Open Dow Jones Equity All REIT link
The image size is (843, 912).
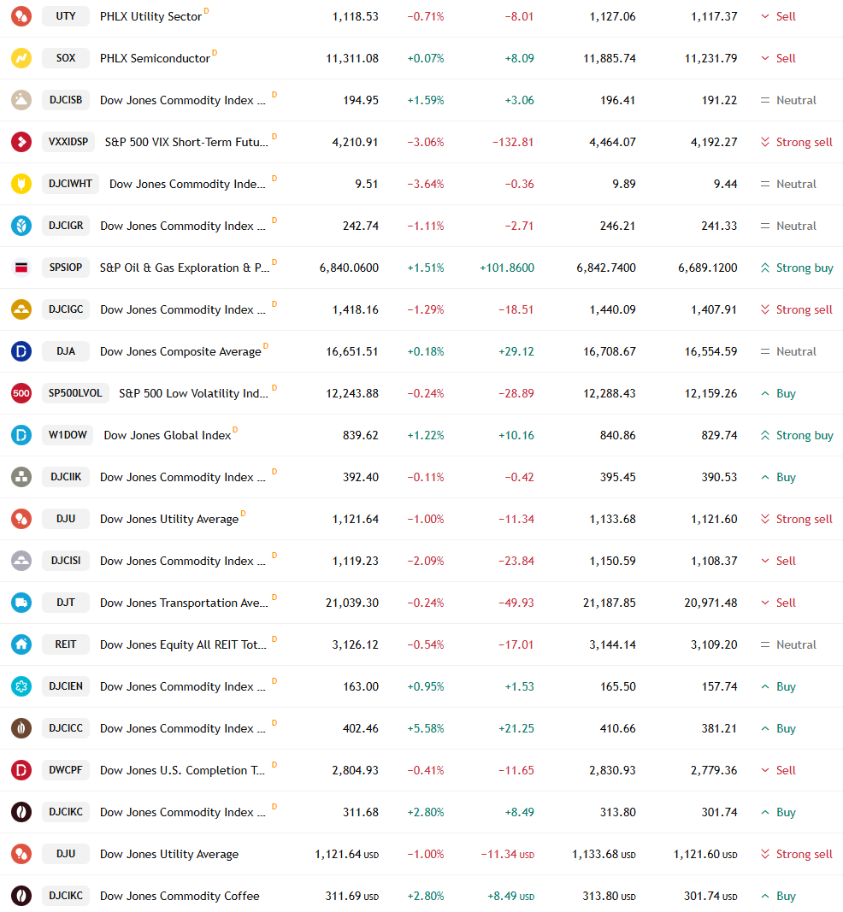[x=183, y=644]
